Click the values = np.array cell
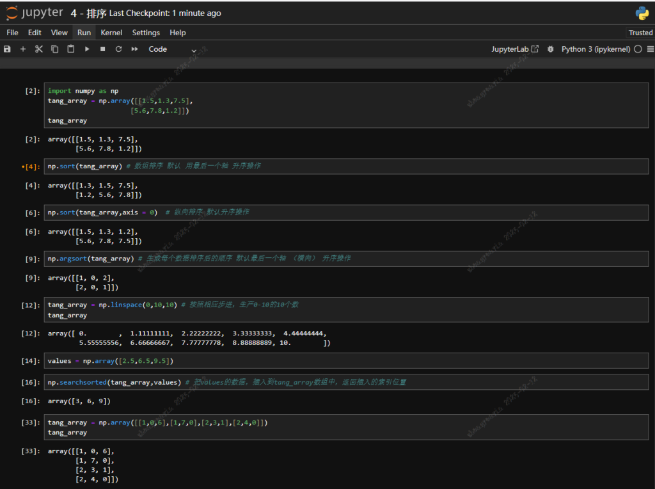 click(346, 361)
